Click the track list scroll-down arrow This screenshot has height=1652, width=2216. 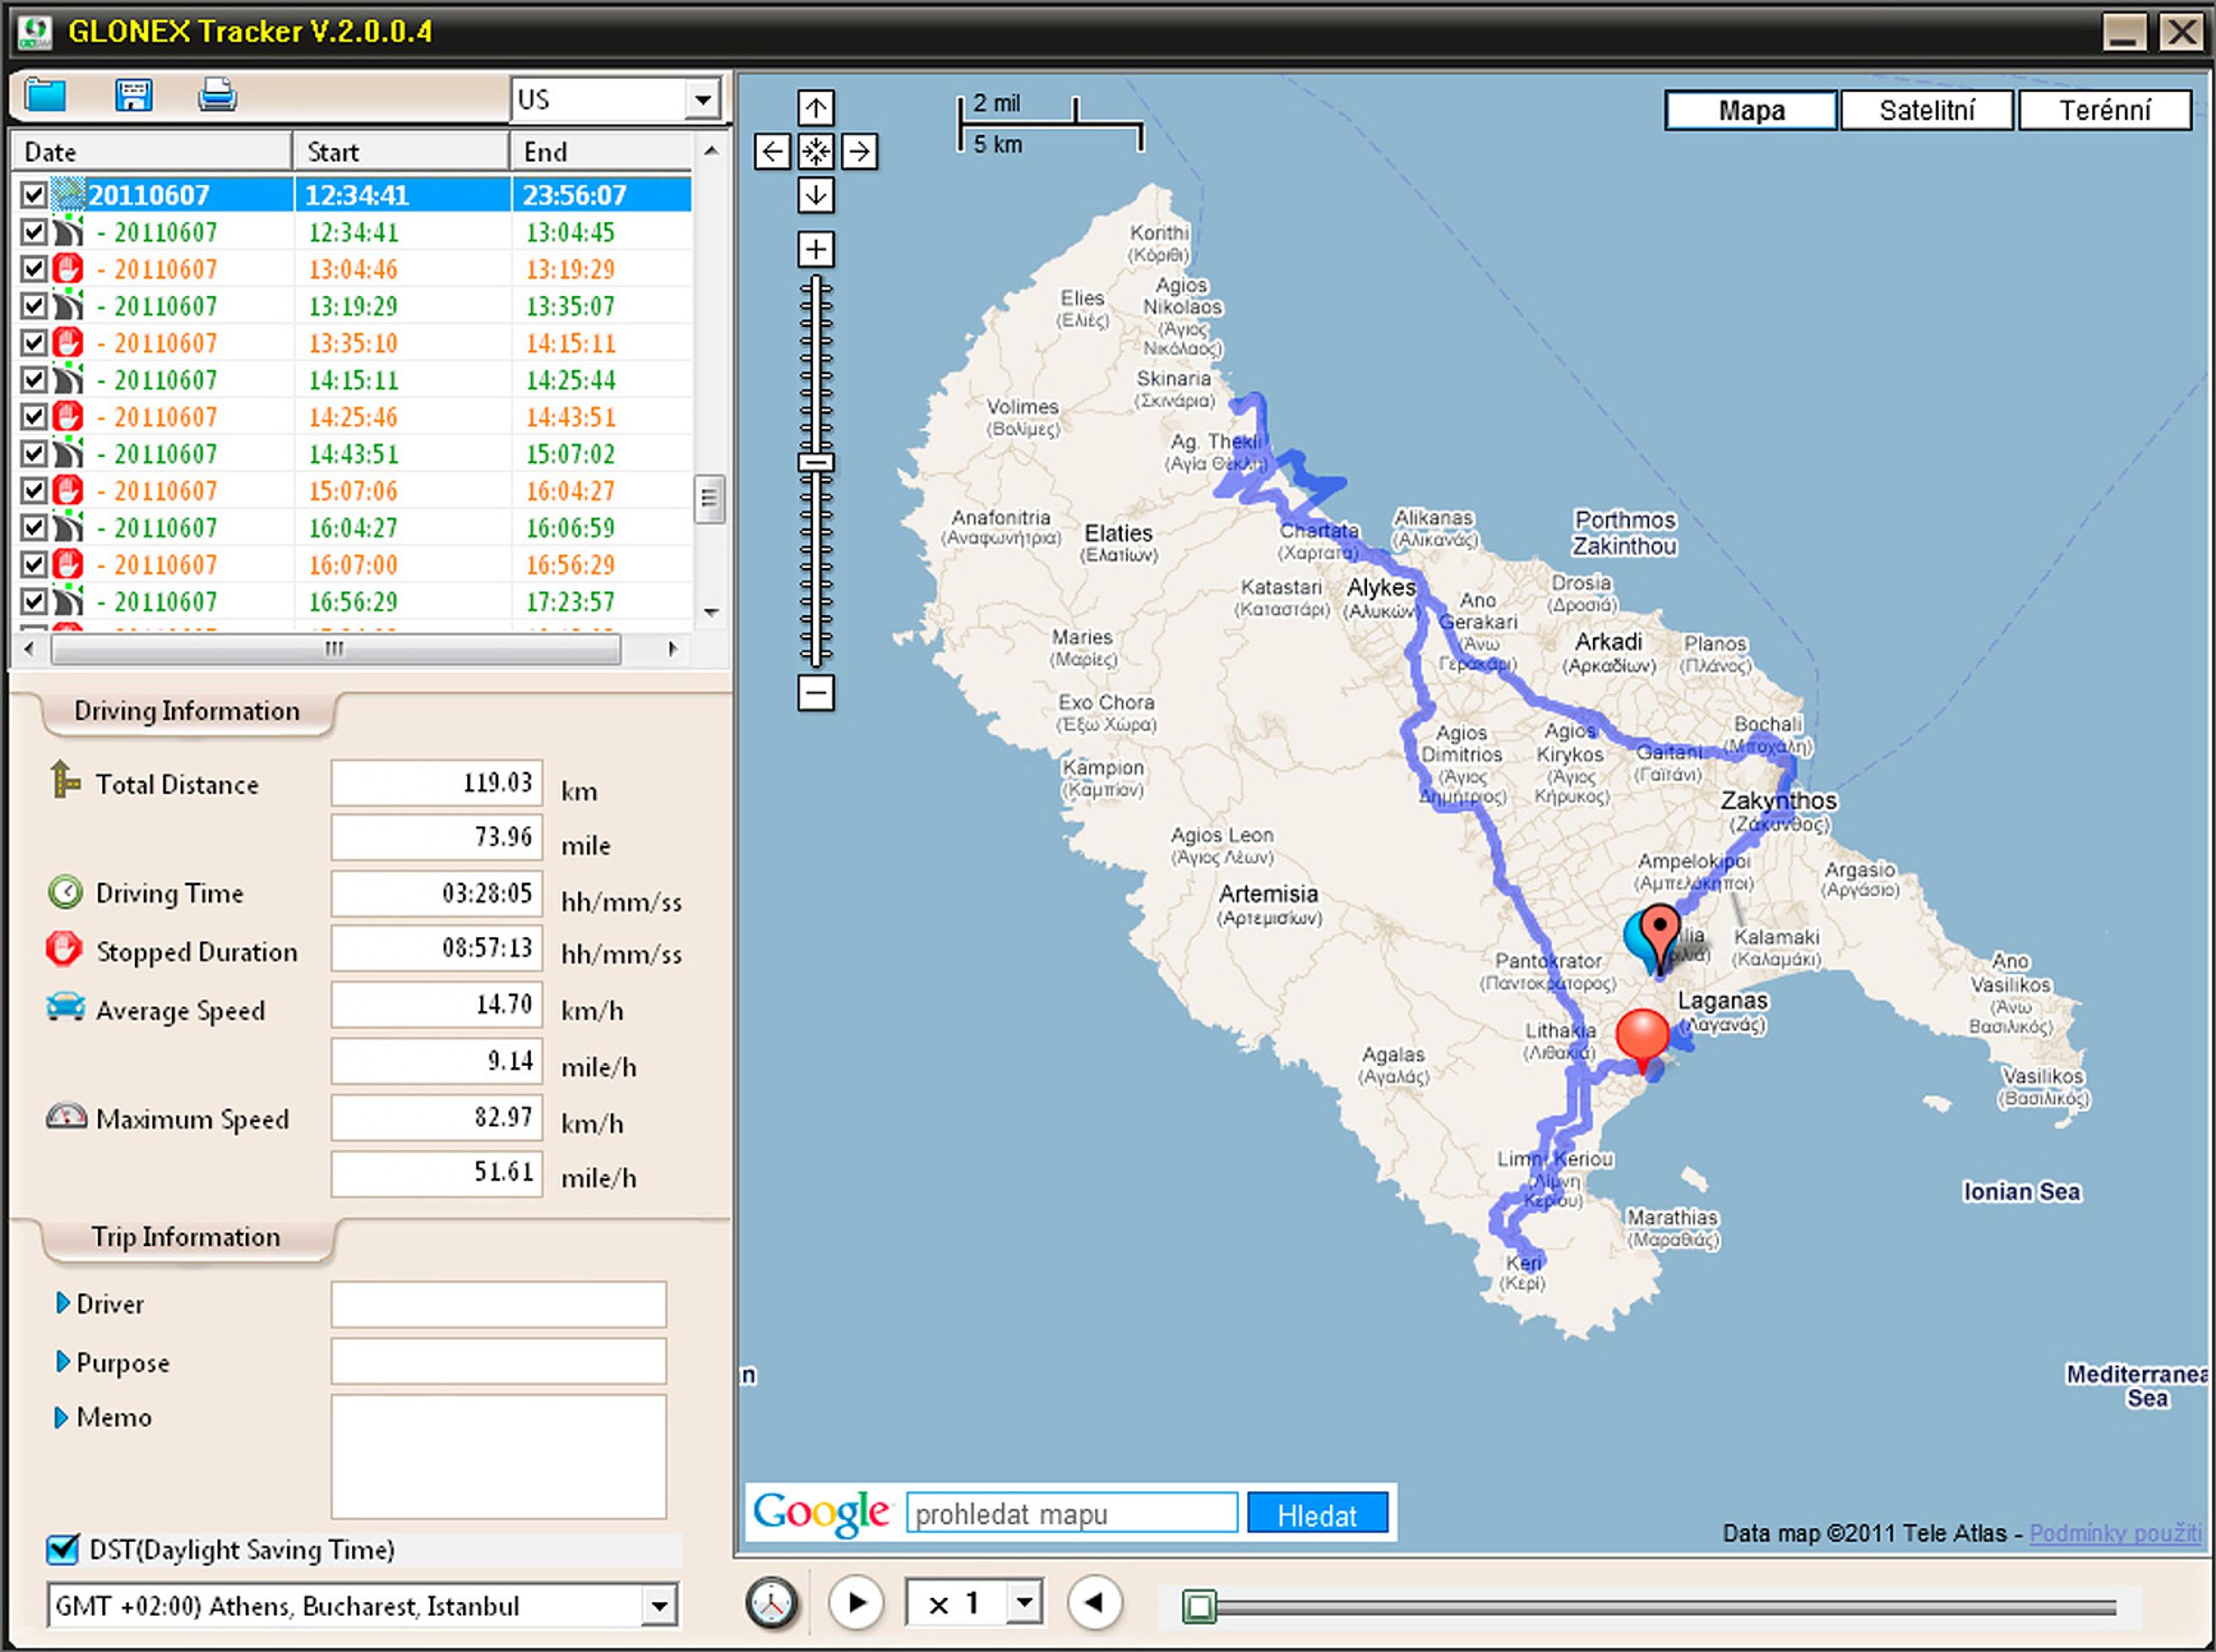click(x=711, y=612)
